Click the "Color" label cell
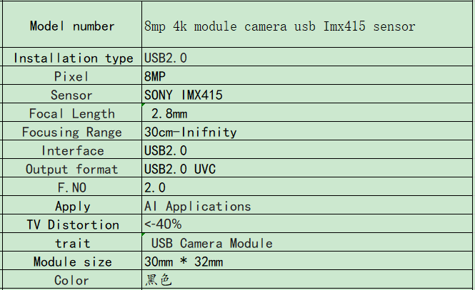 72,280
